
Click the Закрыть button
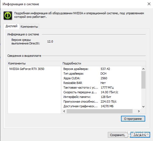[140, 135]
